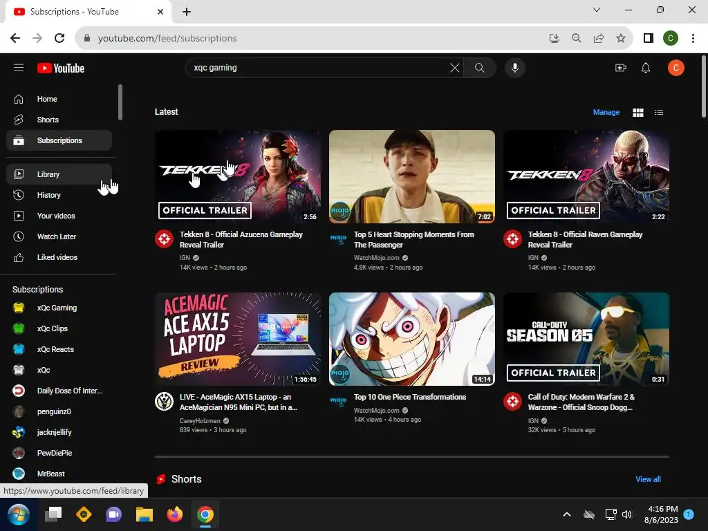Open Shorts in sidebar
Viewport: 708px width, 531px height.
click(x=59, y=120)
